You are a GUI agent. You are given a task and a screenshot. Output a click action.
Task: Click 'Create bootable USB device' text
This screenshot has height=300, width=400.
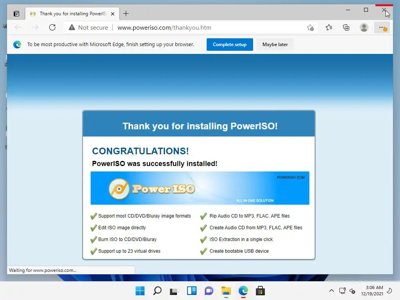coord(239,251)
